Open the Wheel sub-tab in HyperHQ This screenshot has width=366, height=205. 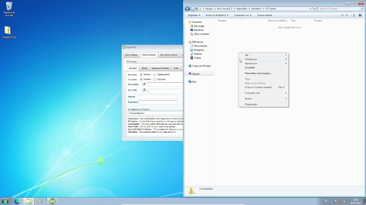point(144,68)
